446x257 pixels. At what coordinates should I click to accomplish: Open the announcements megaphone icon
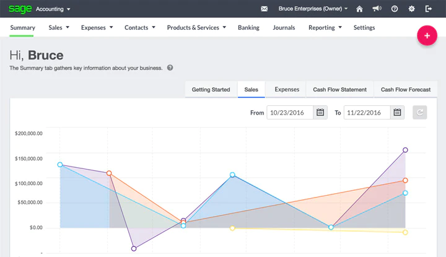[377, 9]
